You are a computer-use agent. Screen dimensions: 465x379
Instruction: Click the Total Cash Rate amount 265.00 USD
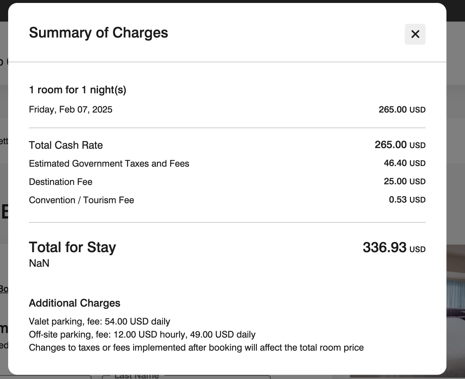[x=400, y=144]
